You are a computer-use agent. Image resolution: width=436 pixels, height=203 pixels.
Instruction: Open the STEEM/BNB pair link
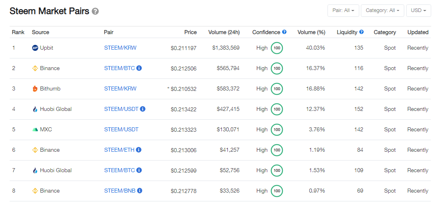[x=120, y=191]
